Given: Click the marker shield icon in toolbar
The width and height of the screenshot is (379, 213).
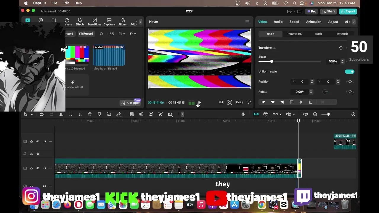Looking at the screenshot, I should pyautogui.click(x=99, y=114).
